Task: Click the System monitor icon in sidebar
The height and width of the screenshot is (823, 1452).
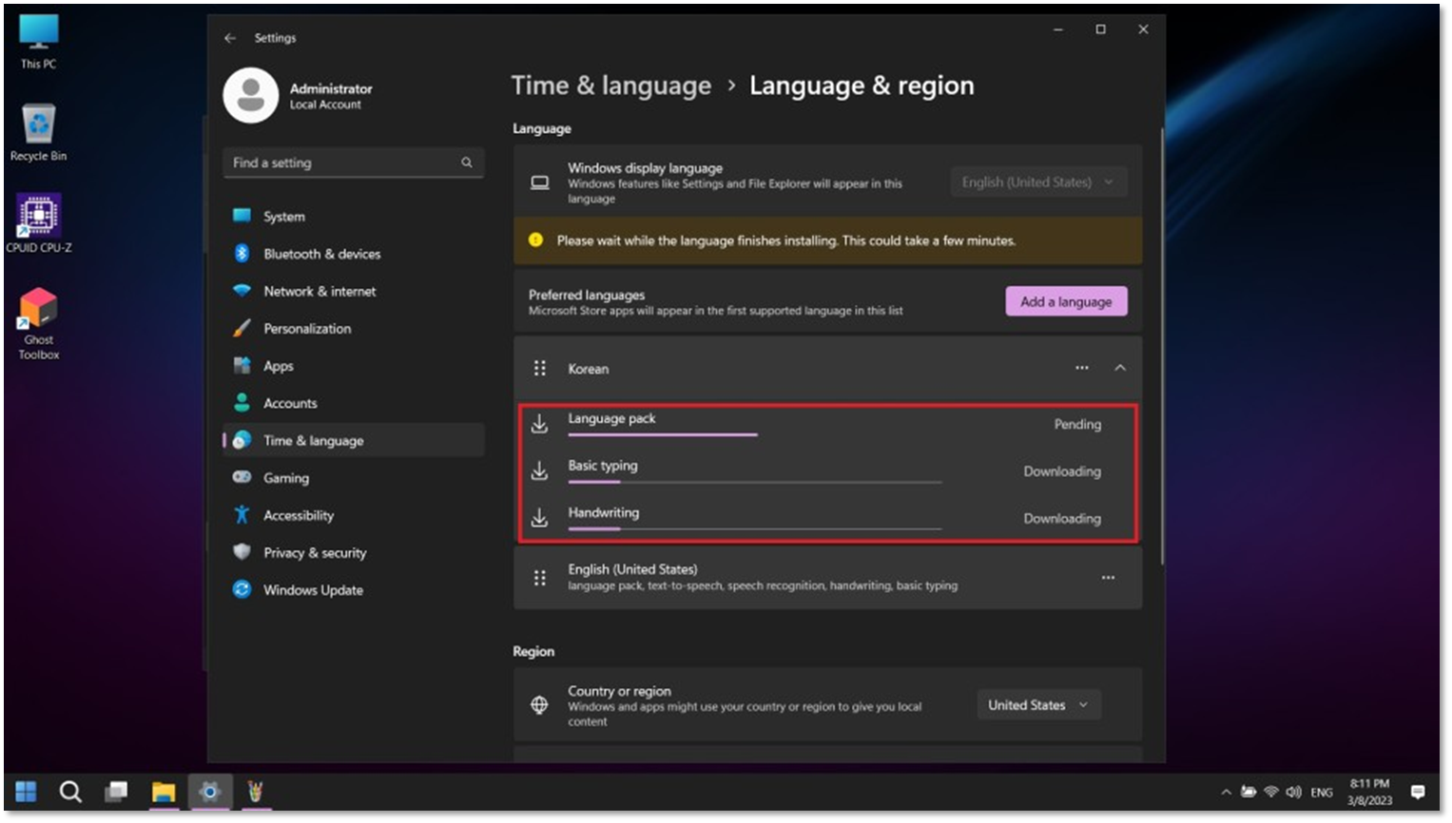Action: [x=242, y=216]
